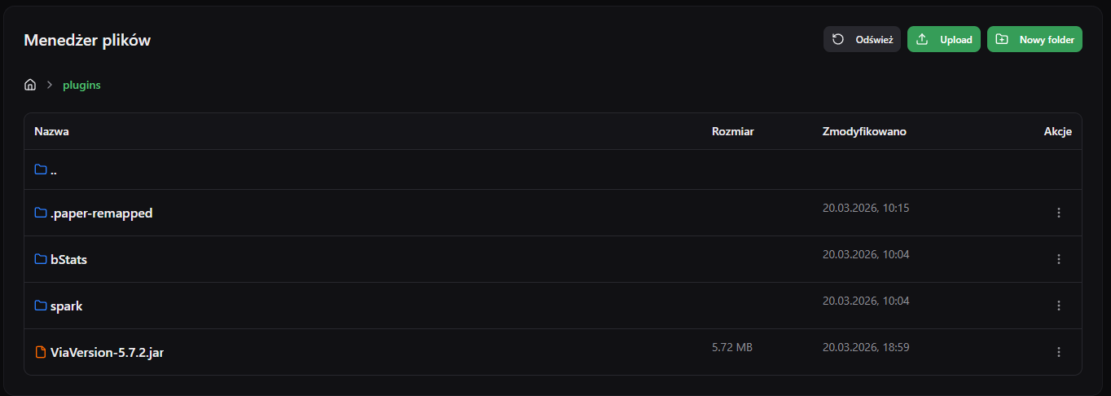Sort by the Nazwa column header

[x=51, y=131]
